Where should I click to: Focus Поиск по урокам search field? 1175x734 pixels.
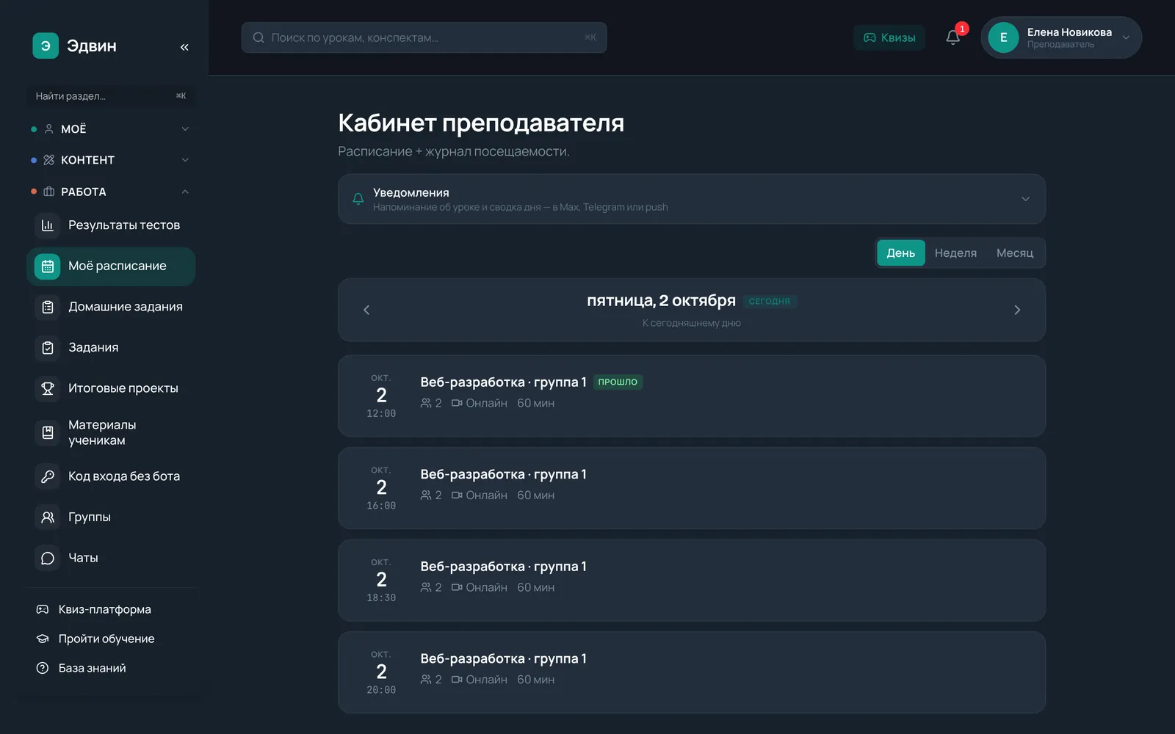pyautogui.click(x=424, y=37)
